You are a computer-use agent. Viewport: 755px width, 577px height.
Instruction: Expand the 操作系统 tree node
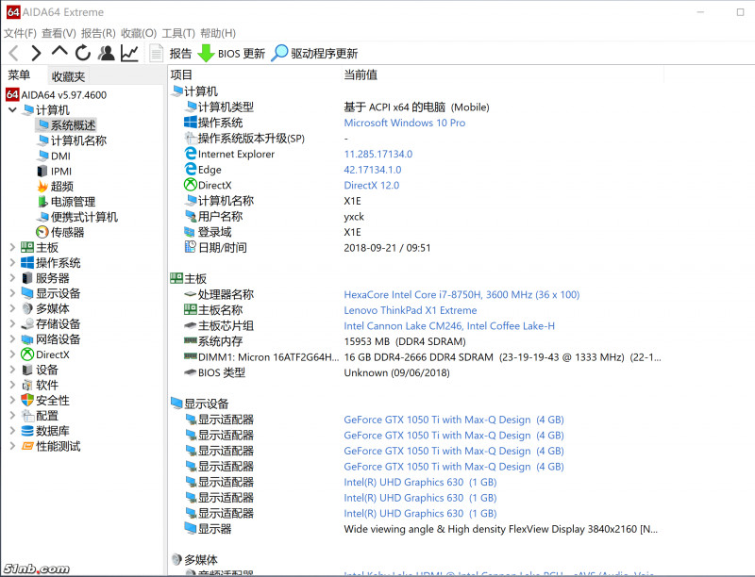tap(12, 263)
